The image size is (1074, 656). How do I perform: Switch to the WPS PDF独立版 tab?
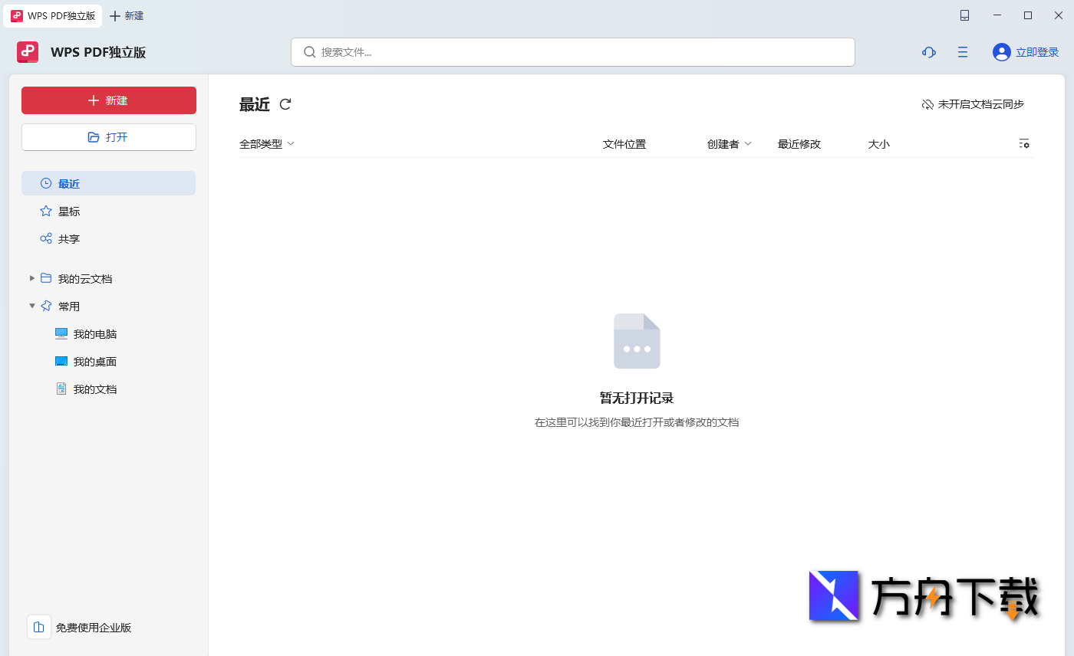pyautogui.click(x=52, y=15)
